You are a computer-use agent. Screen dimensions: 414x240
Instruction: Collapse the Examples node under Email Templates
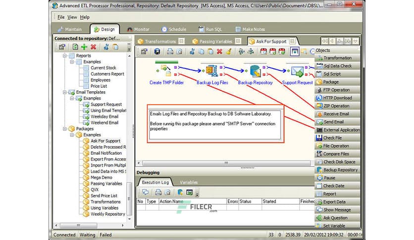click(72, 98)
